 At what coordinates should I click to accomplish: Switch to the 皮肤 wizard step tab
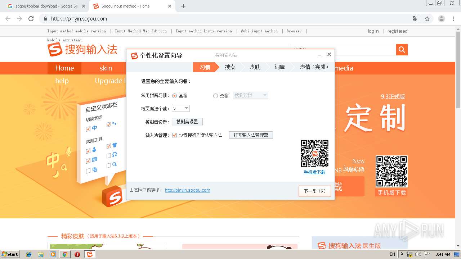click(x=255, y=67)
